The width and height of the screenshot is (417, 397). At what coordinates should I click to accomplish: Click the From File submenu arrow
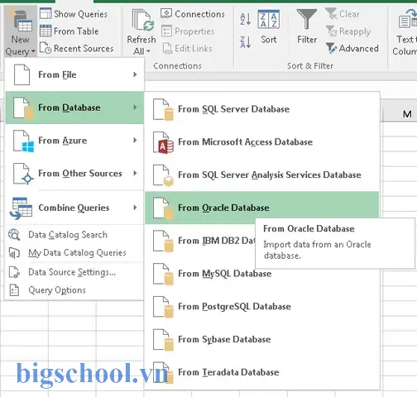pos(135,74)
